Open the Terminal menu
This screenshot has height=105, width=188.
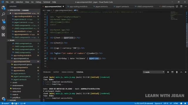click(x=46, y=2)
